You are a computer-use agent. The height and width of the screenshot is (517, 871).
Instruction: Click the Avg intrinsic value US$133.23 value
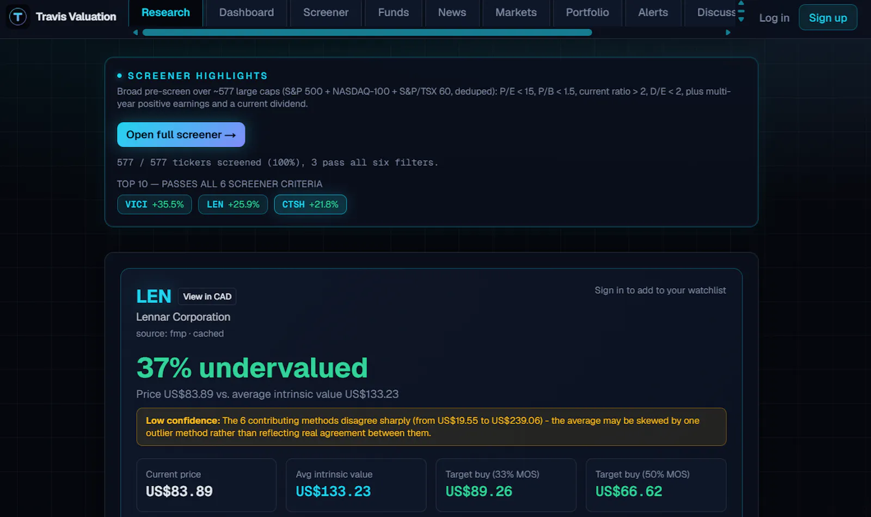(x=333, y=491)
